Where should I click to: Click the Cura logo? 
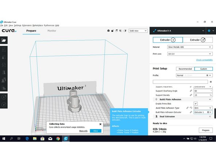coord(9,31)
